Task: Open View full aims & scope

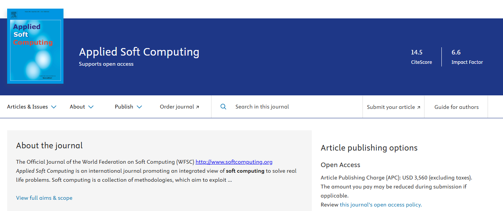Action: click(44, 198)
